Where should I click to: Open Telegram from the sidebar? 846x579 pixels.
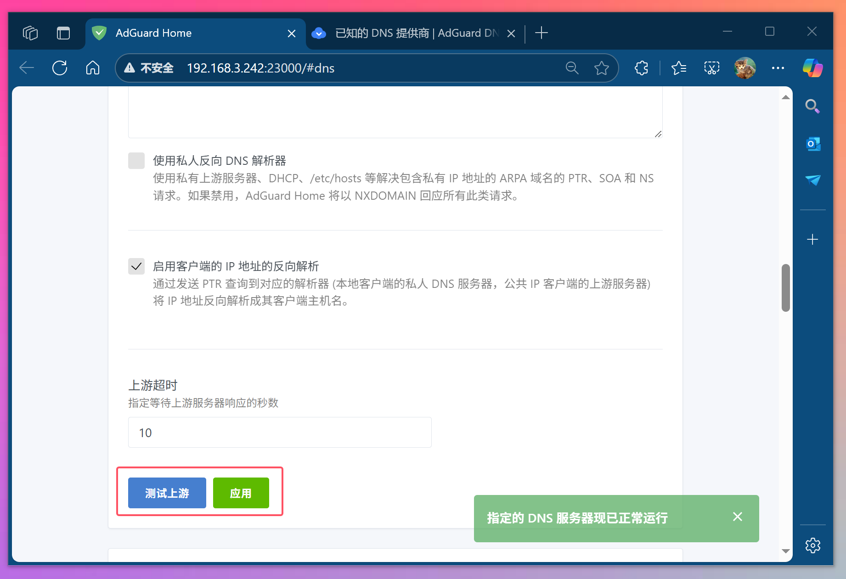(x=813, y=180)
